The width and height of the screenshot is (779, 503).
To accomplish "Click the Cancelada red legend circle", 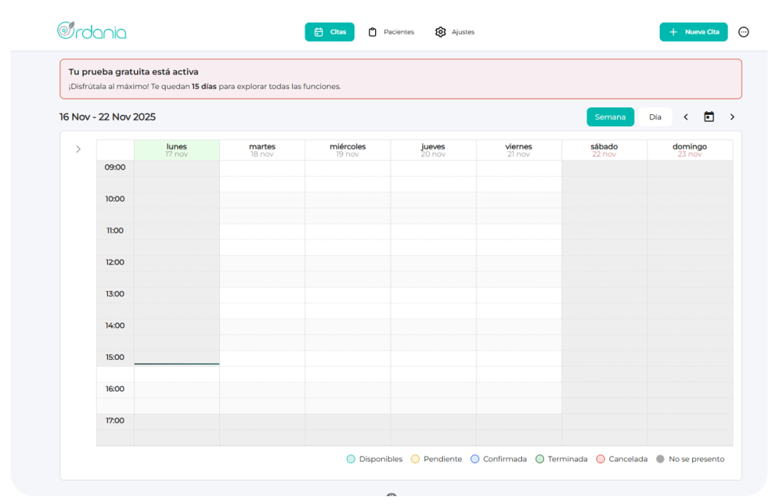I will pos(600,459).
